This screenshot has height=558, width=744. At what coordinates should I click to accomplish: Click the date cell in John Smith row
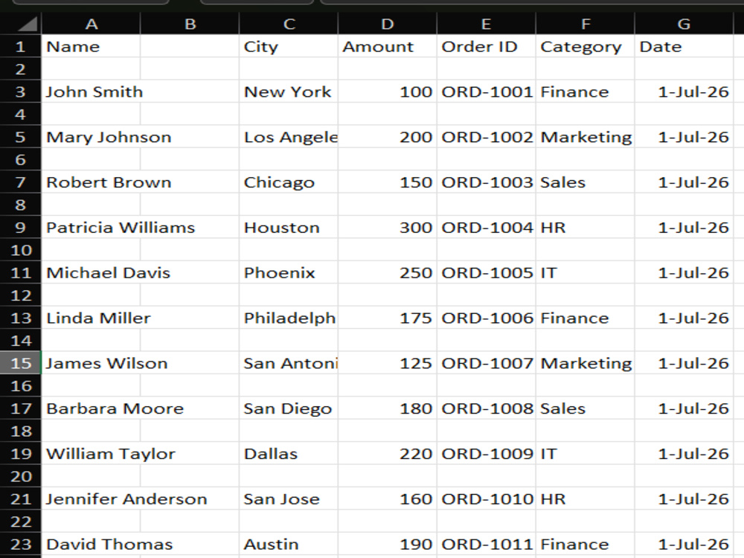684,91
